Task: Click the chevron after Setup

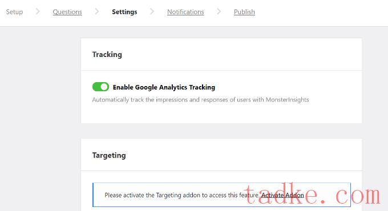Action: click(x=38, y=11)
